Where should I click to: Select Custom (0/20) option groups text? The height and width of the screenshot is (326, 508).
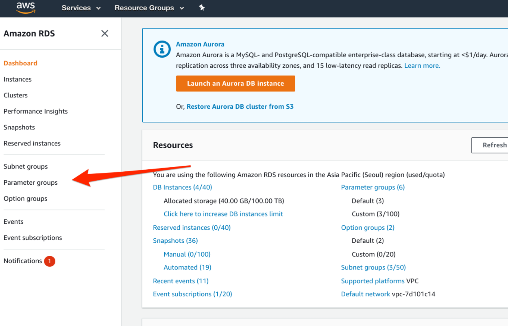[x=374, y=255]
